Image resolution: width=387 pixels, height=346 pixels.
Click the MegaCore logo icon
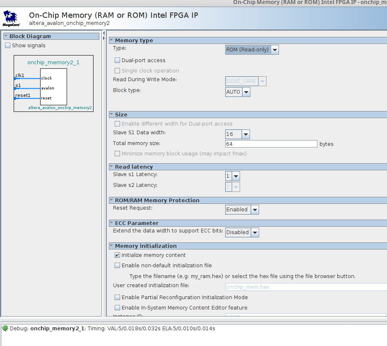(x=11, y=18)
